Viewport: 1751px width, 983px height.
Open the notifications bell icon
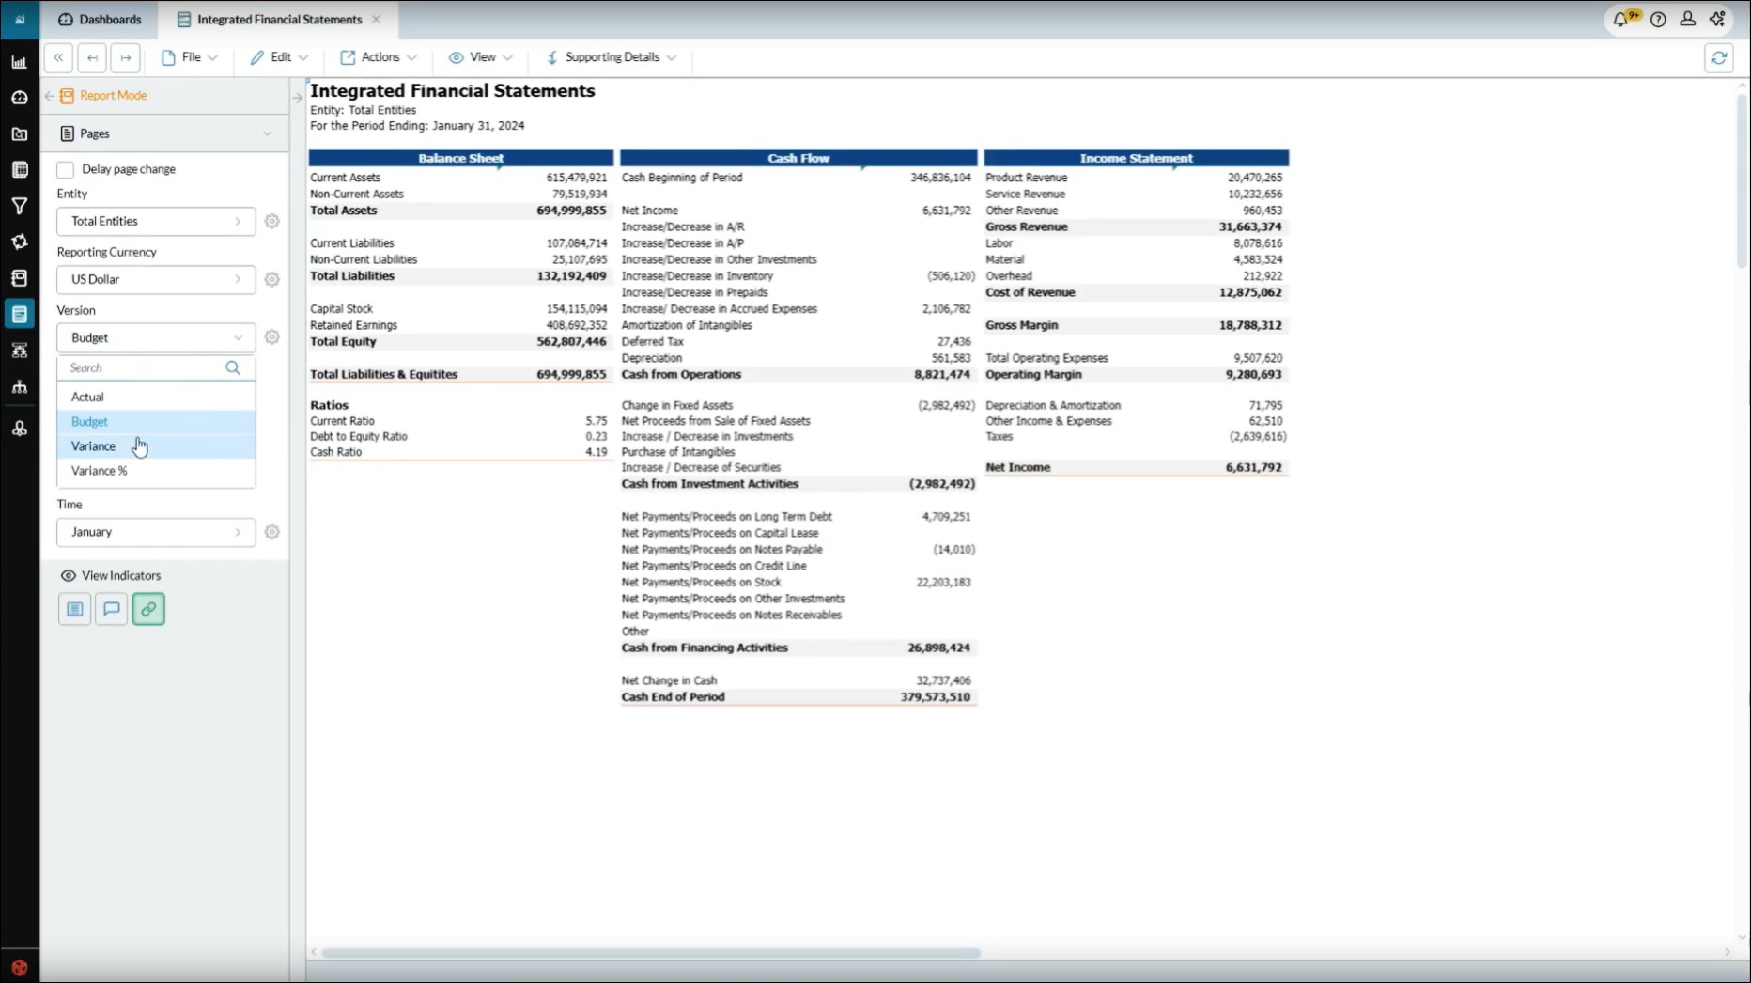click(x=1620, y=20)
